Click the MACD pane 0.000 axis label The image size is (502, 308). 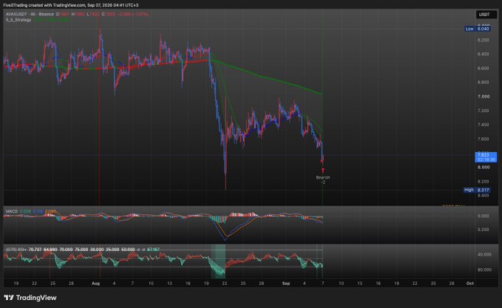483,216
